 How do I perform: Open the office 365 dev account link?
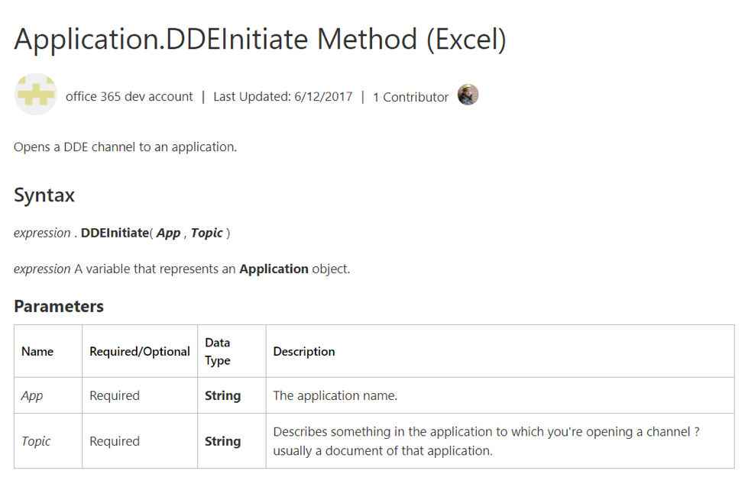pos(129,97)
